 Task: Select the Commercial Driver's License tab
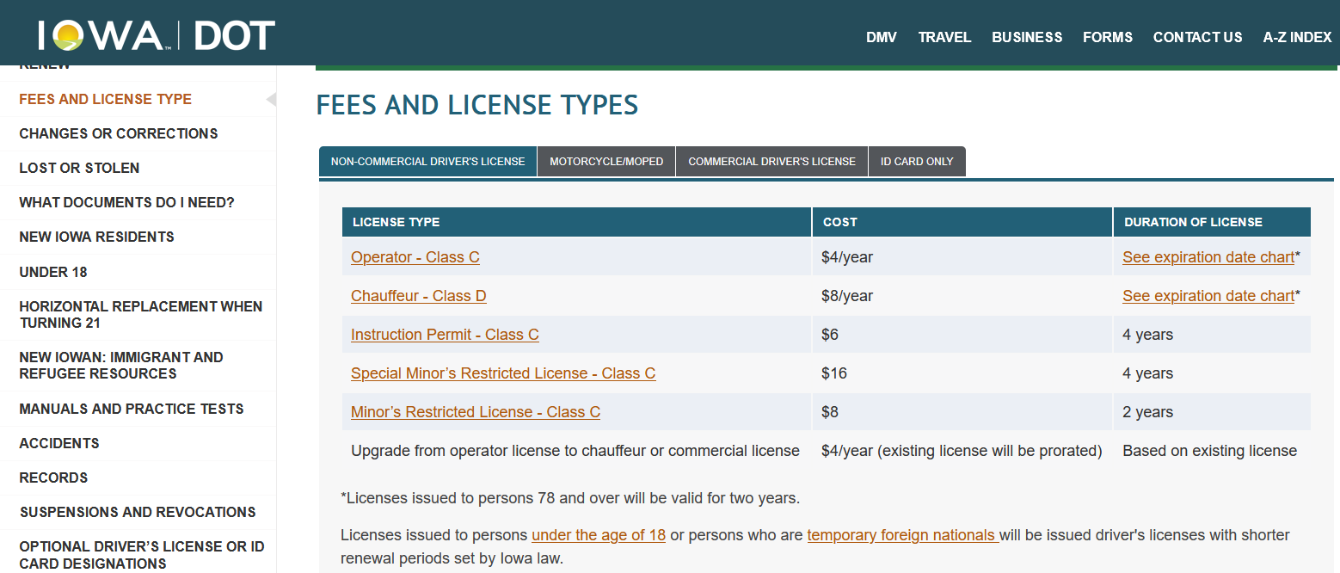(x=771, y=162)
